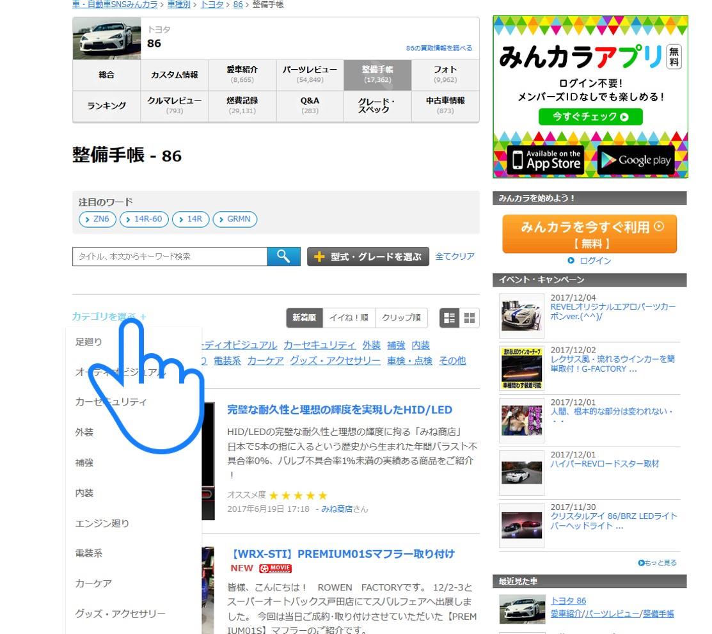
Task: Open Lexus-style winker event thumbnail
Action: point(522,368)
